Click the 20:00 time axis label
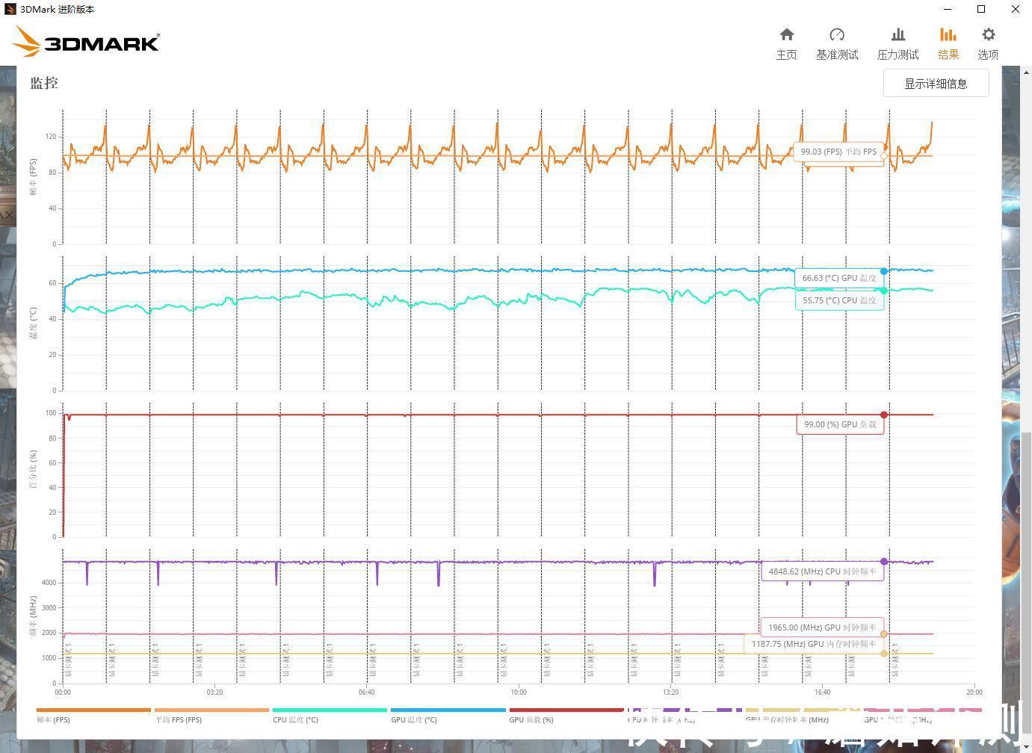The image size is (1032, 753). coord(974,692)
